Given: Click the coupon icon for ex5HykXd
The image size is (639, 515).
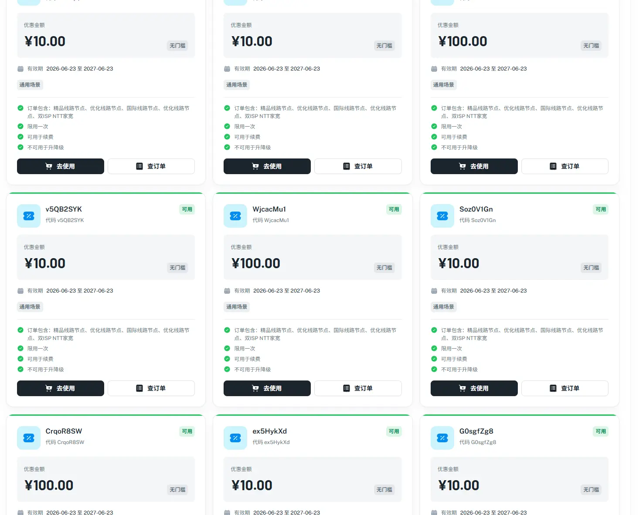Looking at the screenshot, I should pos(235,438).
